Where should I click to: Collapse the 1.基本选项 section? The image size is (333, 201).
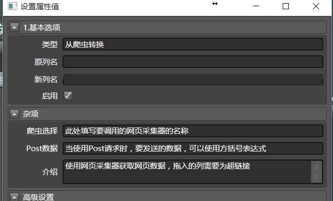(x=14, y=27)
